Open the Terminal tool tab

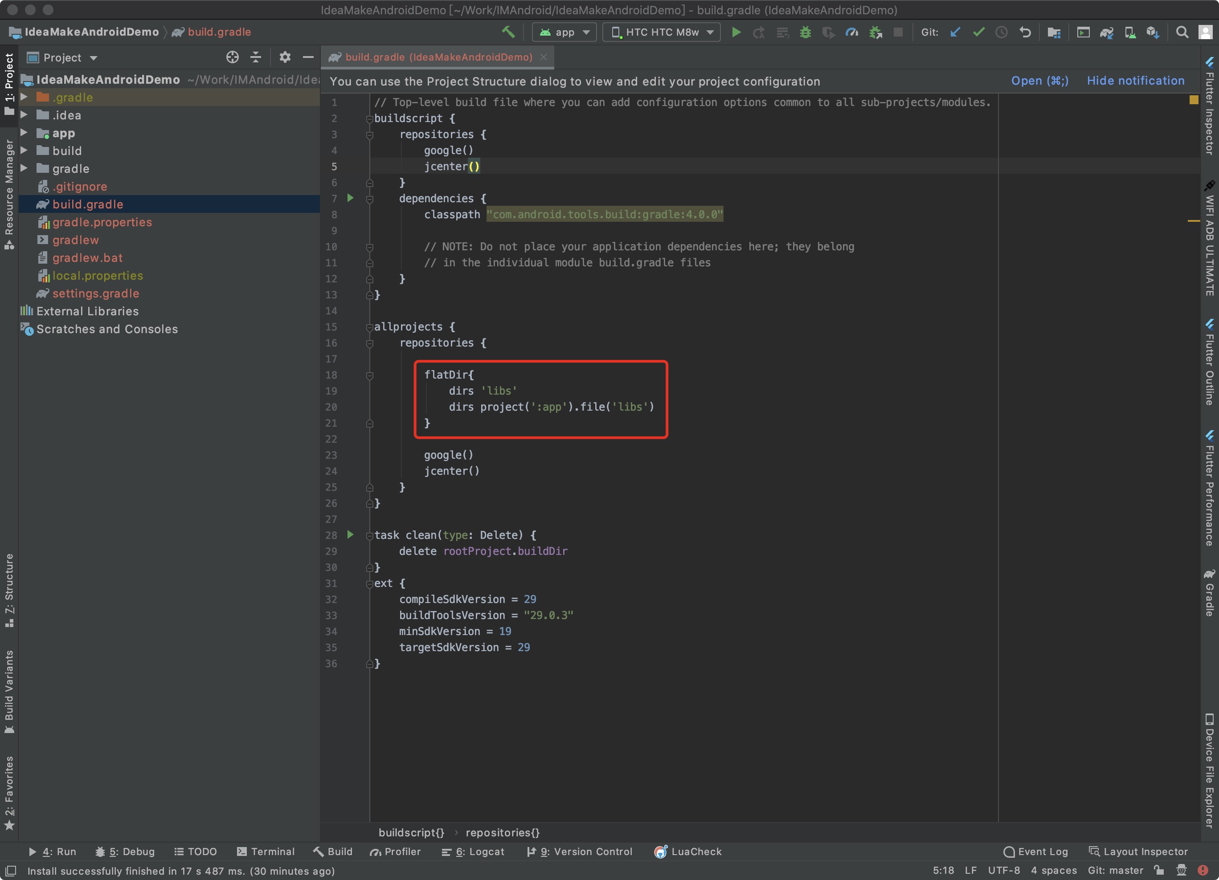click(266, 851)
